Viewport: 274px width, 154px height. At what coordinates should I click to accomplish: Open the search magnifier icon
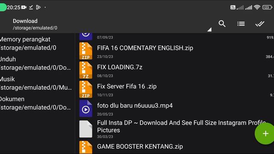click(222, 24)
